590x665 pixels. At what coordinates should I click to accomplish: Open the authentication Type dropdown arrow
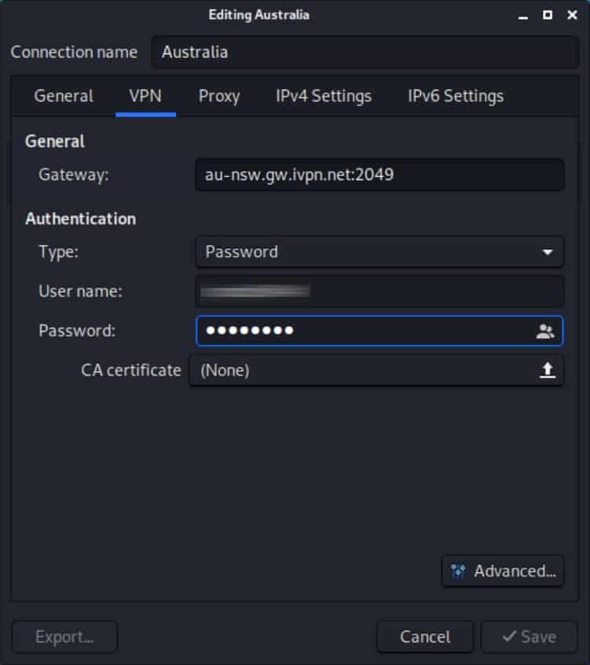[548, 252]
